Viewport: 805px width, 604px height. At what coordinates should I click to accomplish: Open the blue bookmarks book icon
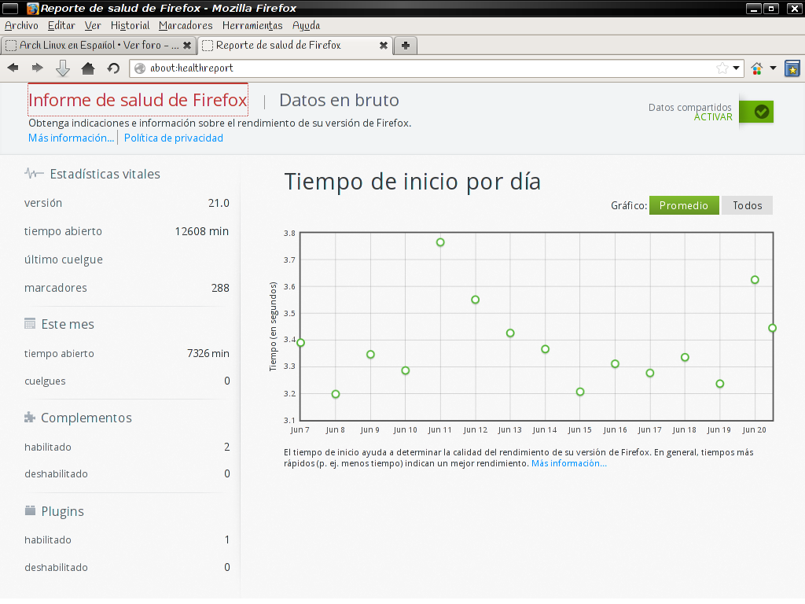click(x=792, y=68)
